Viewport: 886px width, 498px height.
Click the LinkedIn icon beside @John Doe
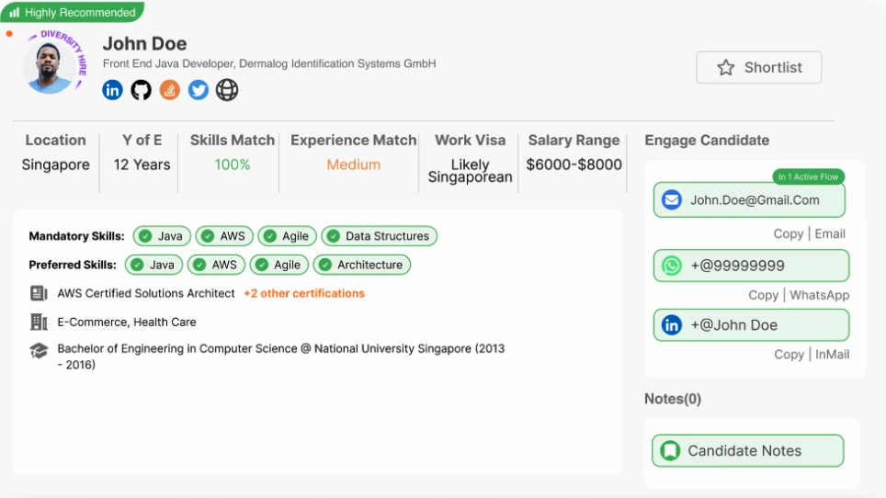672,325
